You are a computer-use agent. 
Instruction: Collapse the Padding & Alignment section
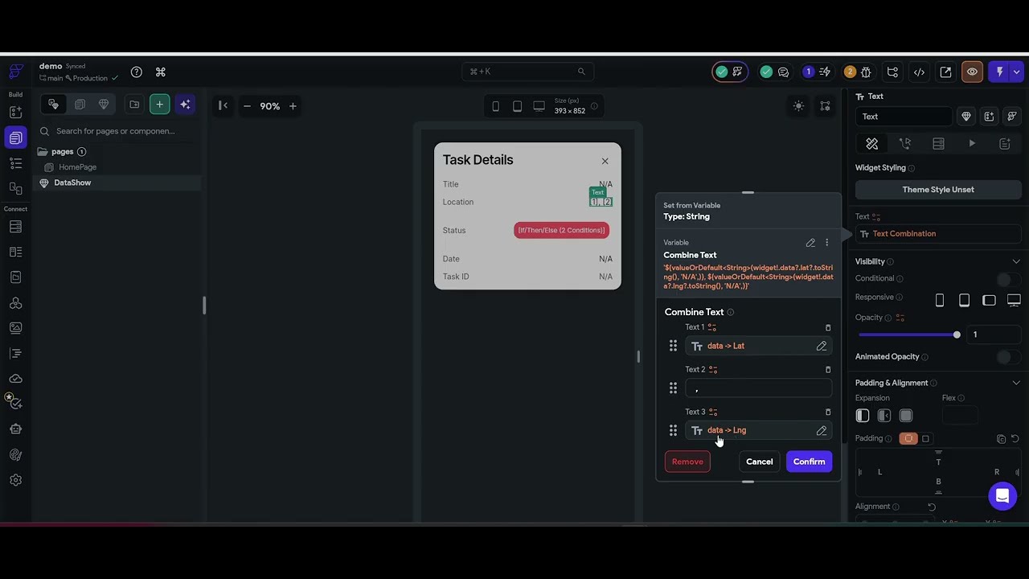pos(1016,383)
